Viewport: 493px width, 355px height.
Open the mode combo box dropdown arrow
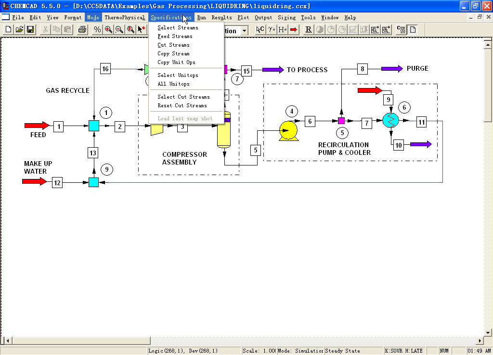244,30
